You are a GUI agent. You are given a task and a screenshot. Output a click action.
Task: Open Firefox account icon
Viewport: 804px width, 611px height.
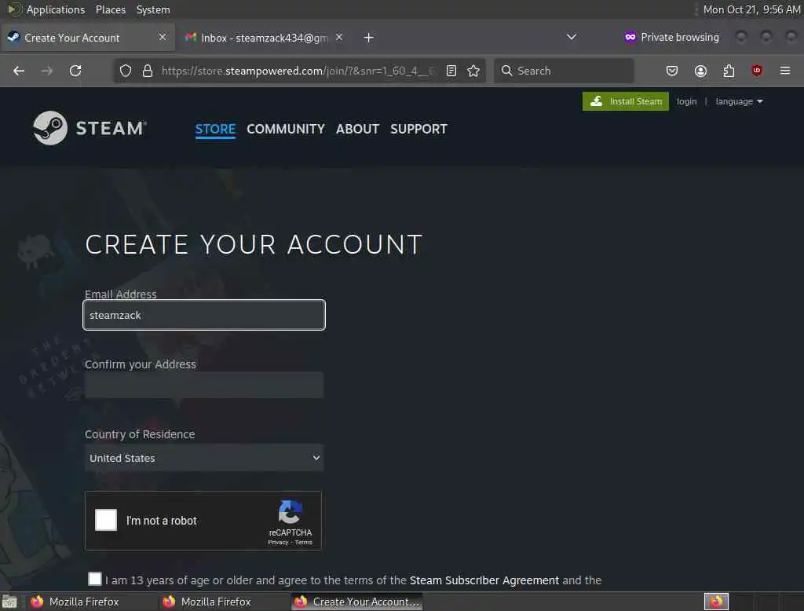[x=700, y=71]
